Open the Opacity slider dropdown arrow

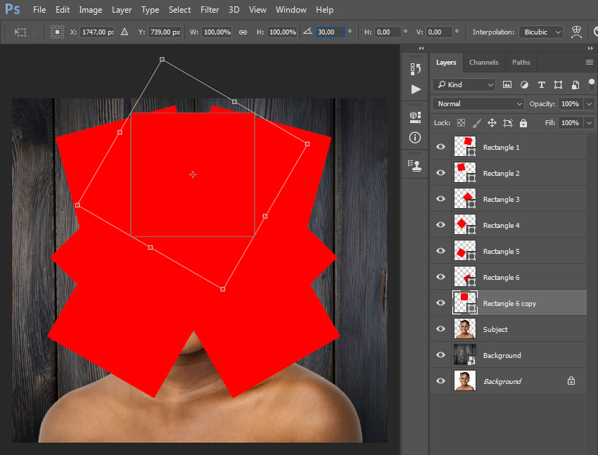pyautogui.click(x=590, y=103)
